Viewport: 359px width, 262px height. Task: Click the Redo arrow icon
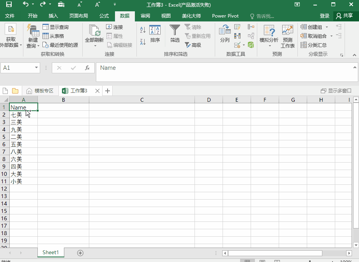tap(43, 4)
